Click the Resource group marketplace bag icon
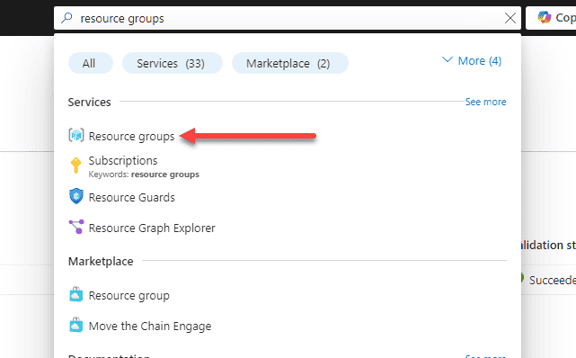Viewport: 576px width, 358px height. tap(76, 294)
